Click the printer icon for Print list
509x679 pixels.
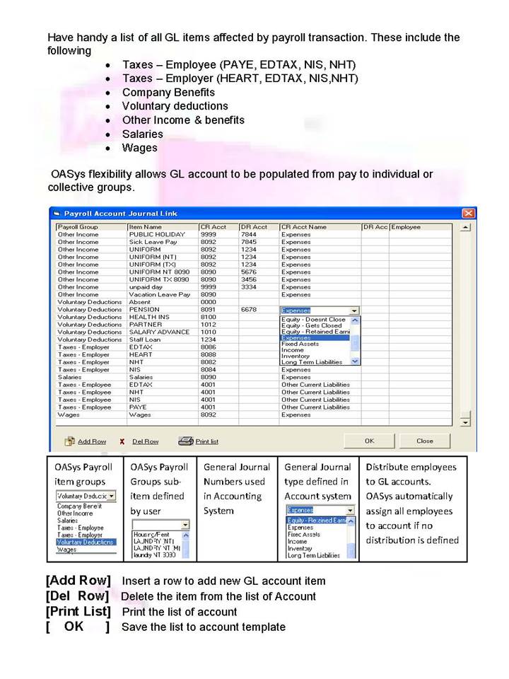pyautogui.click(x=186, y=441)
